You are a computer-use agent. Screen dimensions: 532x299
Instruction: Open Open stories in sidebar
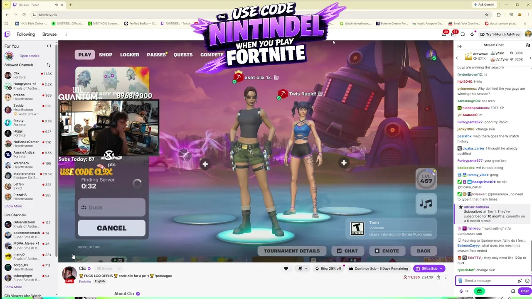point(29,56)
